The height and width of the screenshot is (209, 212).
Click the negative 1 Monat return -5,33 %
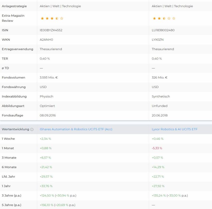coord(157,148)
